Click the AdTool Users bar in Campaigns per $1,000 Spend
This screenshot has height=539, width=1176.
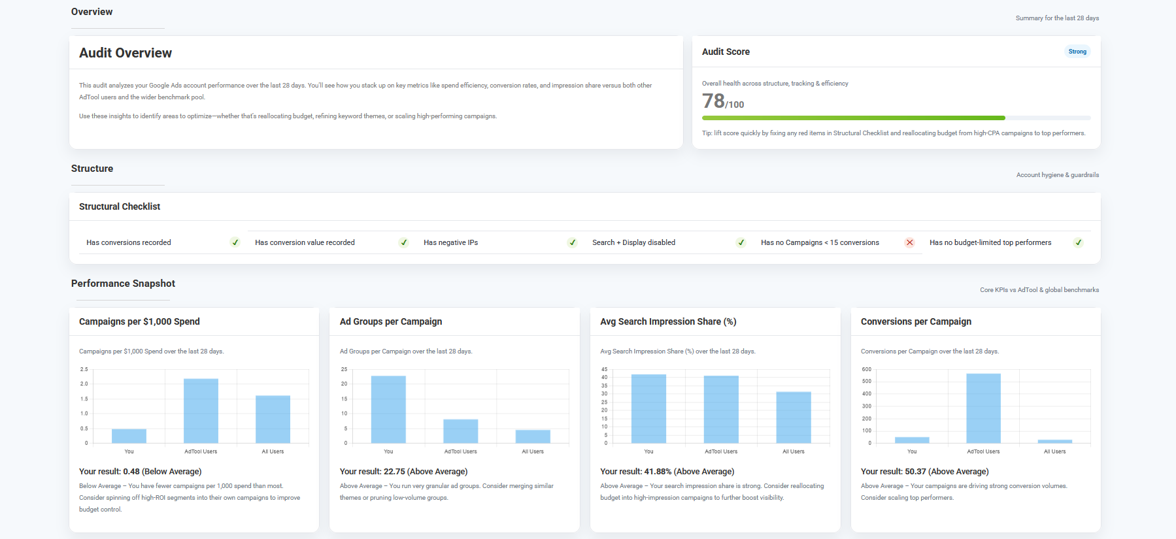point(201,410)
